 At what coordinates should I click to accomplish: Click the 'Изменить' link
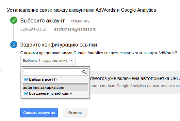(80, 21)
